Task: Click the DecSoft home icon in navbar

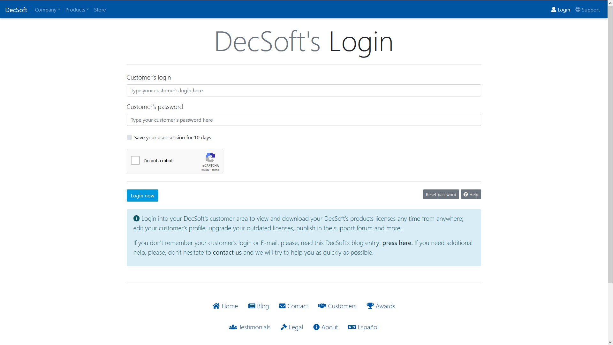Action: coord(16,9)
